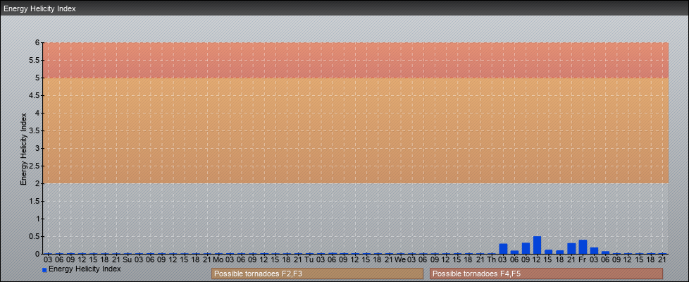Click the Y-axis value 5

point(38,78)
